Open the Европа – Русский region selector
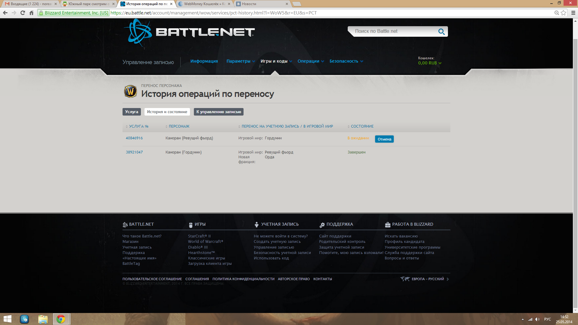Image resolution: width=578 pixels, height=325 pixels. [x=427, y=279]
